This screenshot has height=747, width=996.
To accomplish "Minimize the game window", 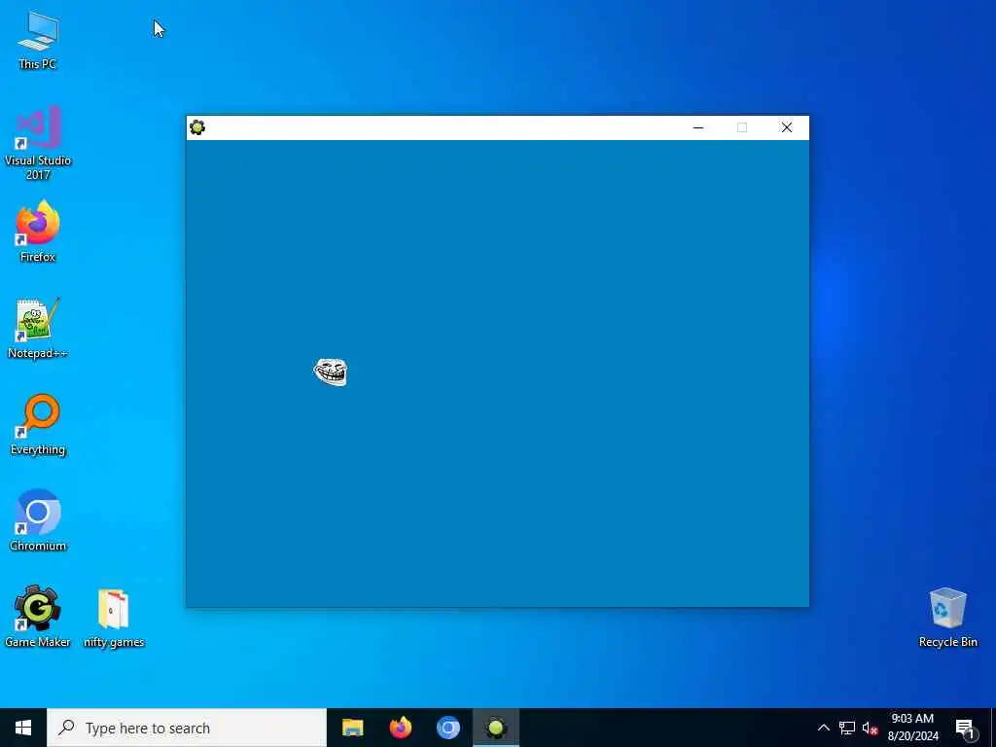I will (x=698, y=127).
